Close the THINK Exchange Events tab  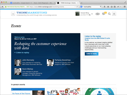78,3
